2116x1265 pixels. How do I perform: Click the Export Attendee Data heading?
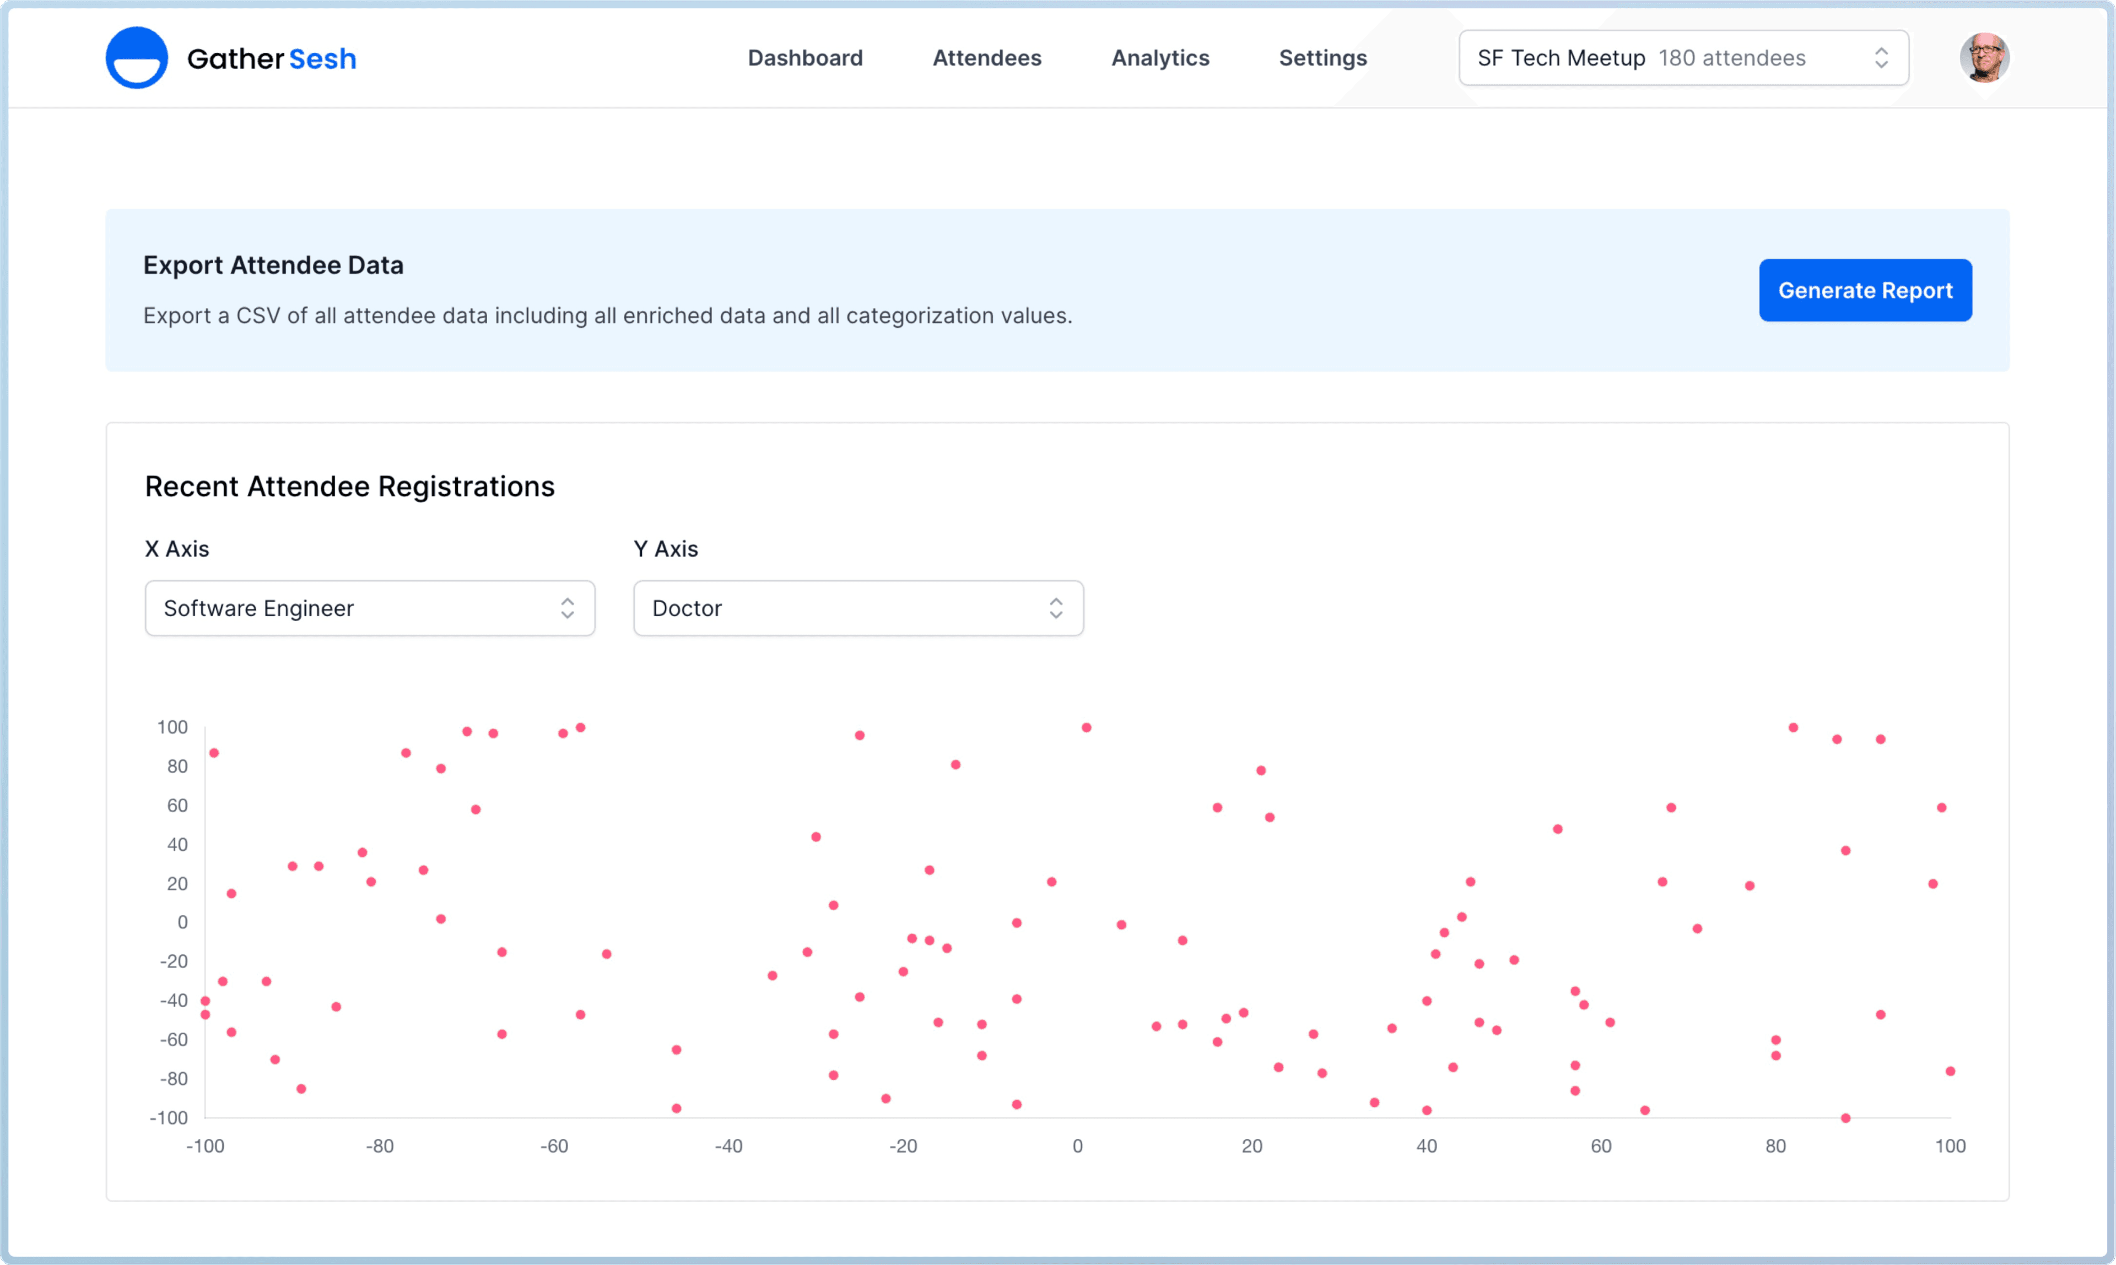pyautogui.click(x=273, y=265)
